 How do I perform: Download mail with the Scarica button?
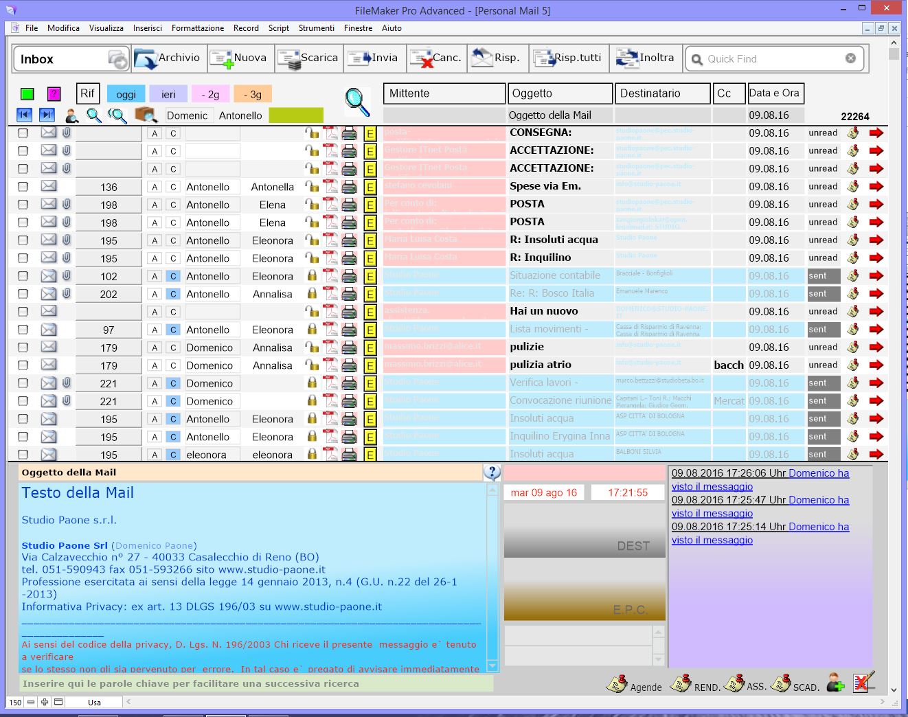point(308,58)
